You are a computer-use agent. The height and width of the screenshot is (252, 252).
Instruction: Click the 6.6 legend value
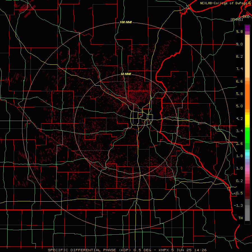(239, 81)
